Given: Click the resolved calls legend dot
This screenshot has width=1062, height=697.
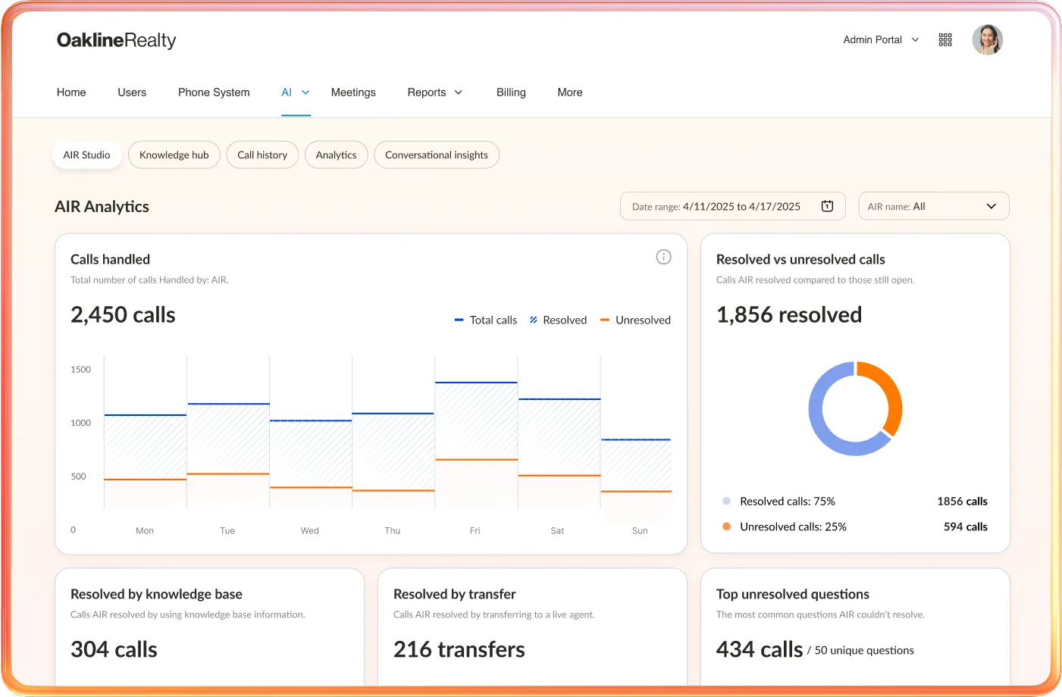Looking at the screenshot, I should click(x=725, y=501).
